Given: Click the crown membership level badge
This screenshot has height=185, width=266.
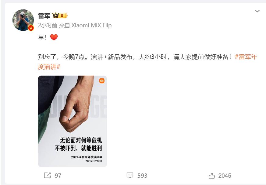Looking at the screenshot, I should pos(60,15).
